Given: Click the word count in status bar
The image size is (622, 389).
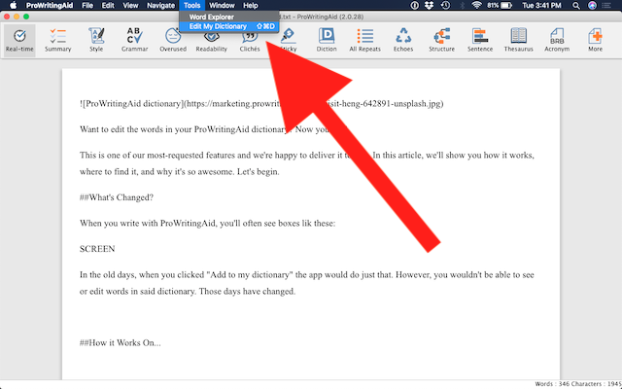Looking at the screenshot, I should pos(551,384).
